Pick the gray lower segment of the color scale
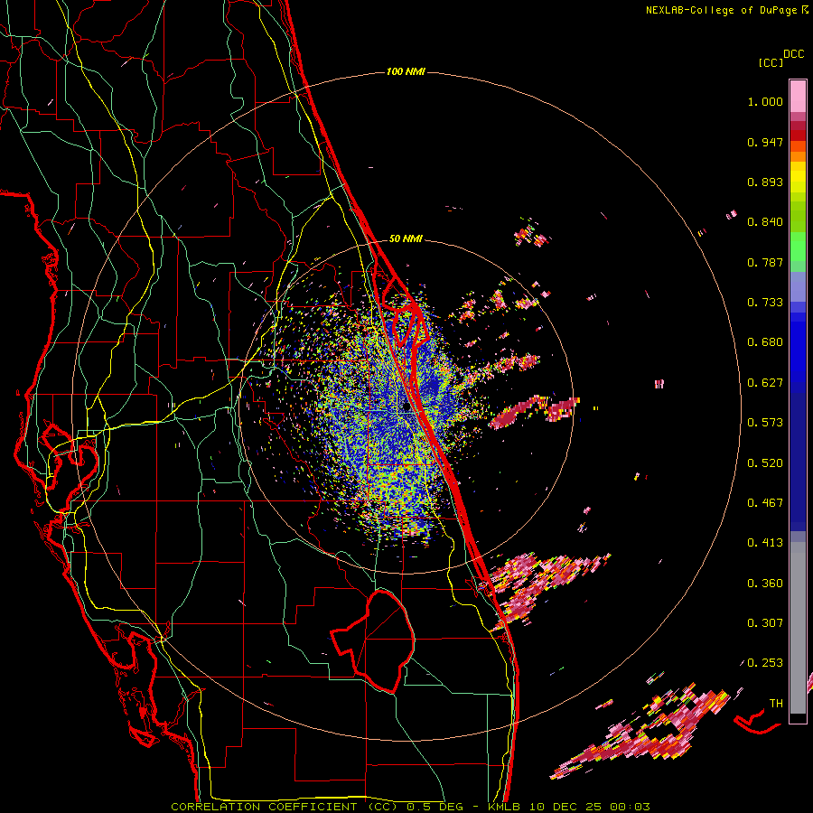 798,628
